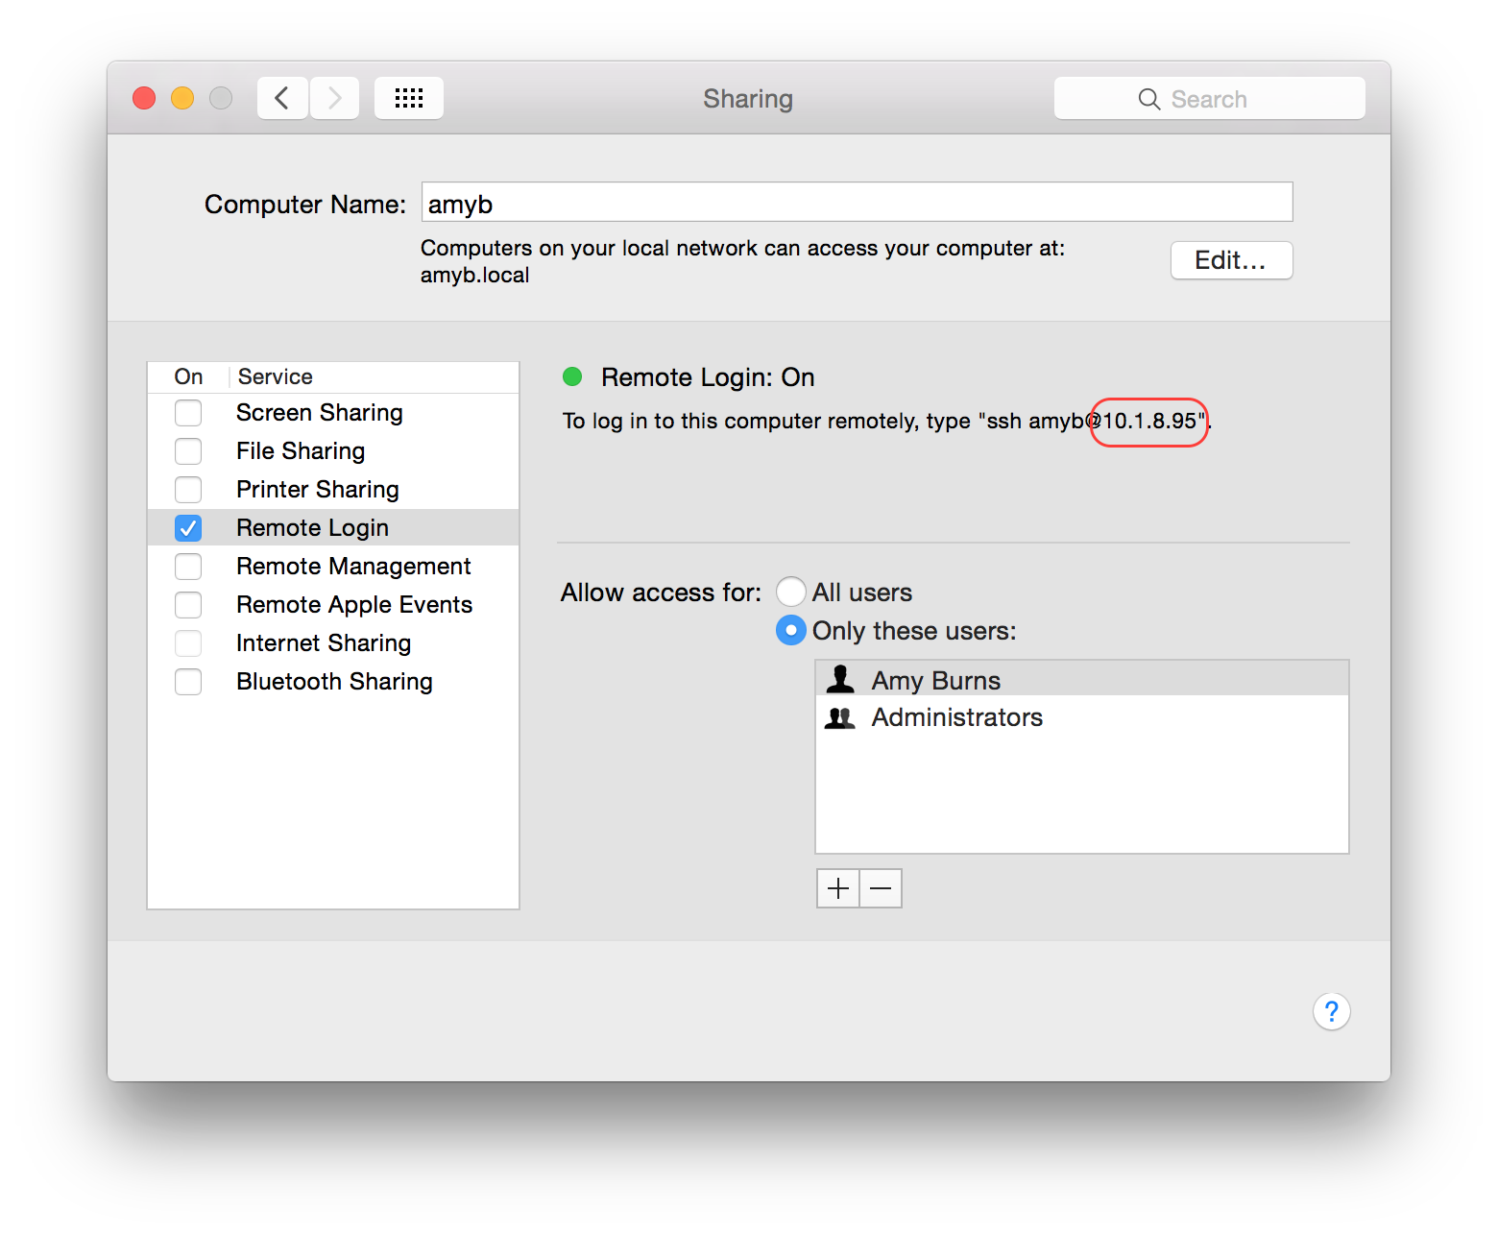Click the Administrators group icon
1498x1235 pixels.
coord(840,716)
